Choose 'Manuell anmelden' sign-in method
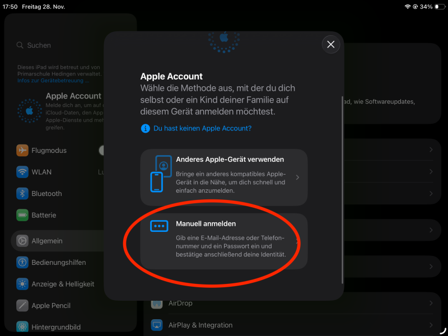This screenshot has width=448, height=336. 224,241
